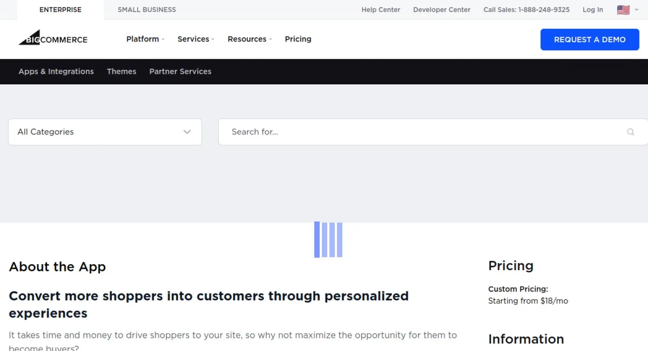Viewport: 648px width, 351px height.
Task: Click the loading bars indicator
Action: point(328,240)
